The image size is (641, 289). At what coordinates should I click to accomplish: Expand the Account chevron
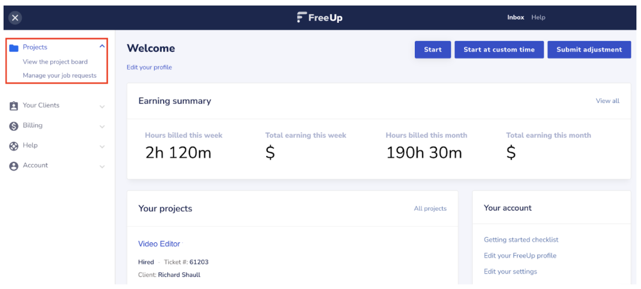coord(102,167)
